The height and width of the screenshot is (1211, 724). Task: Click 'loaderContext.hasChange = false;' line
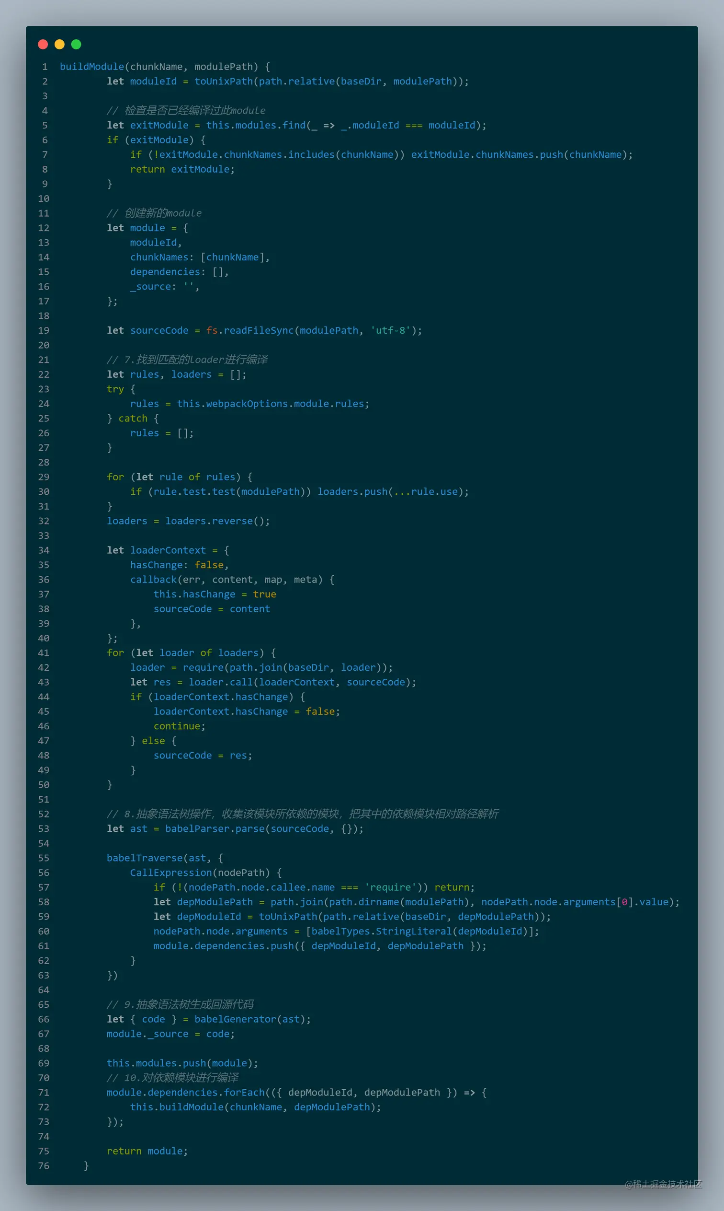[247, 711]
